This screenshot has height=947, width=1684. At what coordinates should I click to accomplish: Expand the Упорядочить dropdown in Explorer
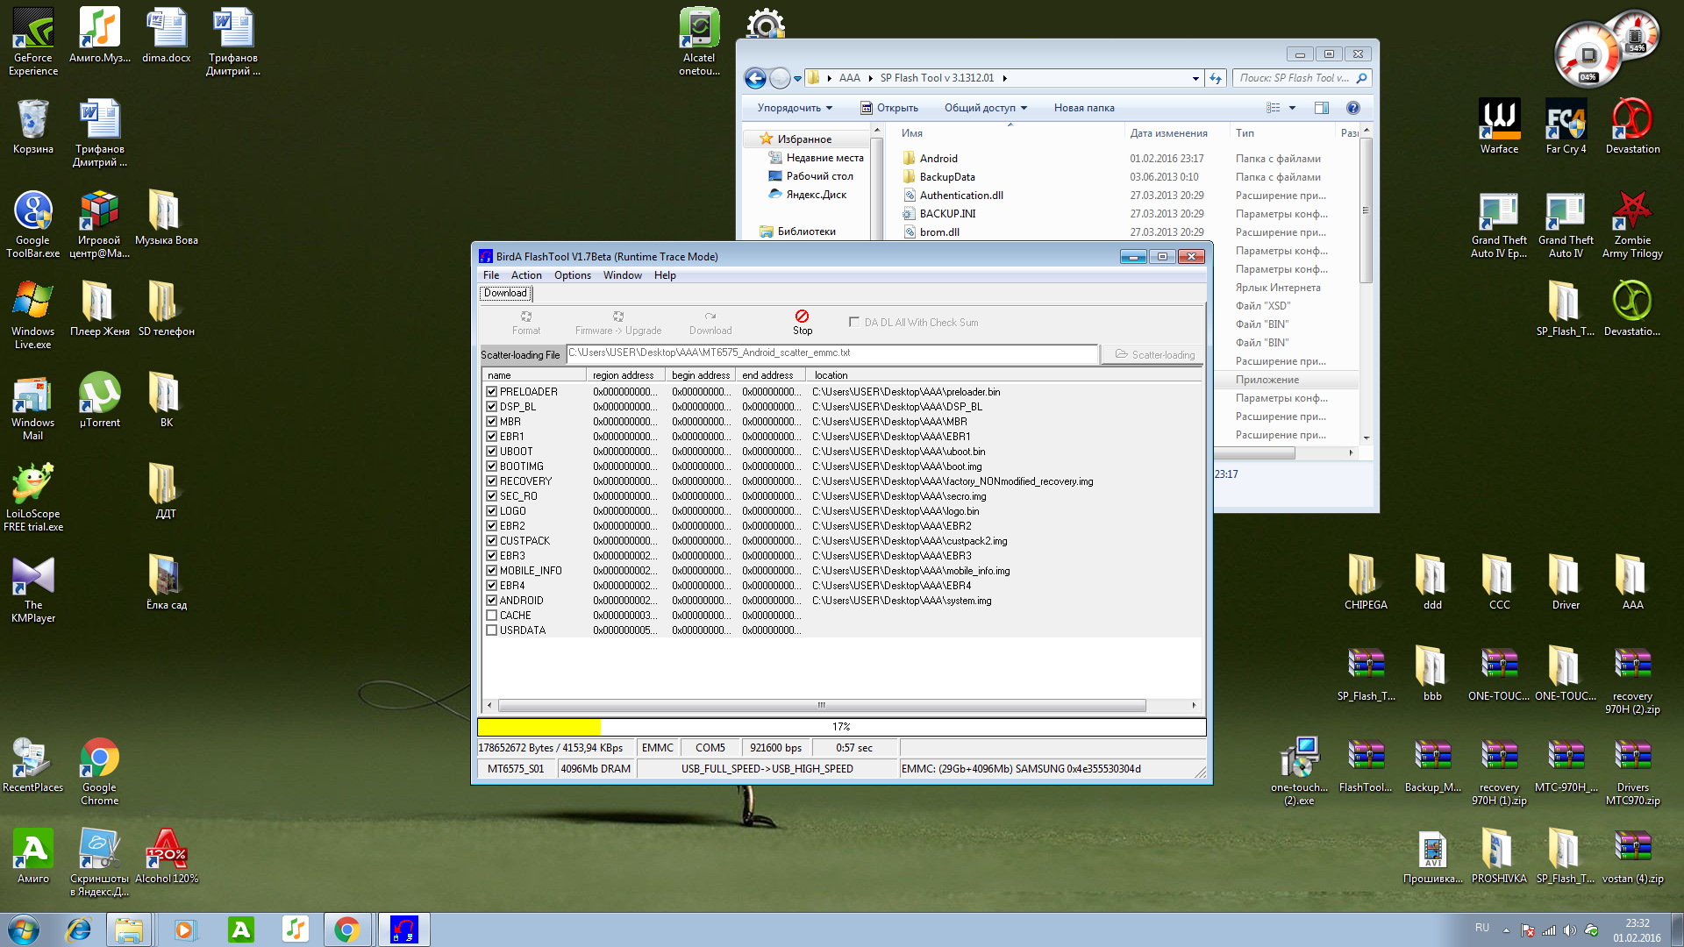point(795,108)
